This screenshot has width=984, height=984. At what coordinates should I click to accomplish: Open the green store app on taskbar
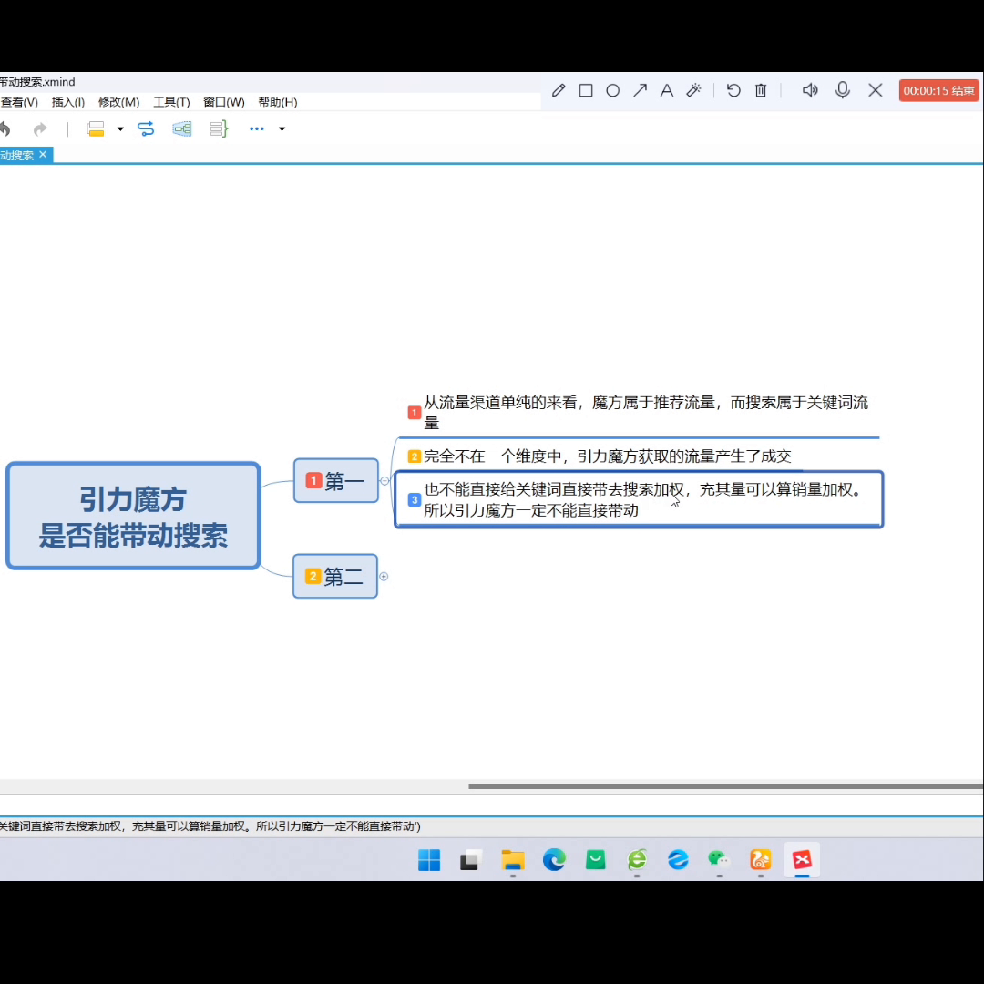(x=596, y=860)
